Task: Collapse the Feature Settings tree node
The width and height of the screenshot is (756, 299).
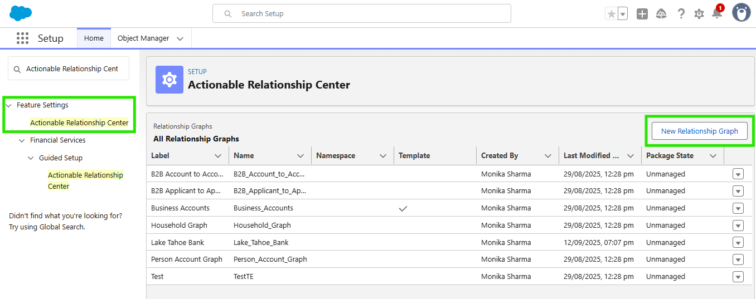Action: (x=8, y=105)
